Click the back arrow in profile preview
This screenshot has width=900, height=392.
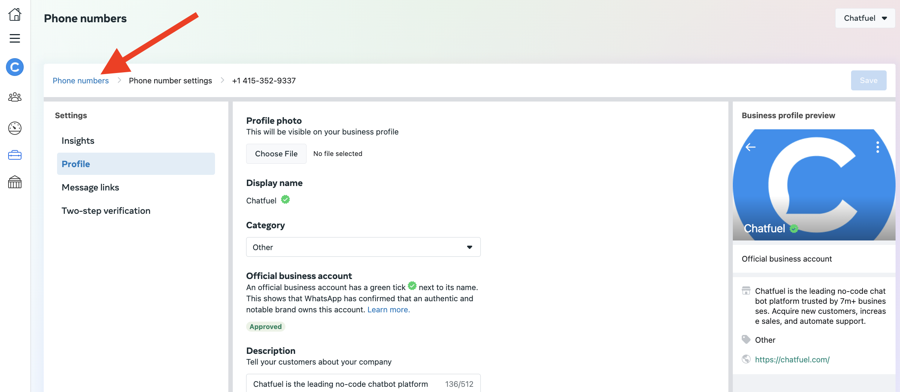751,147
